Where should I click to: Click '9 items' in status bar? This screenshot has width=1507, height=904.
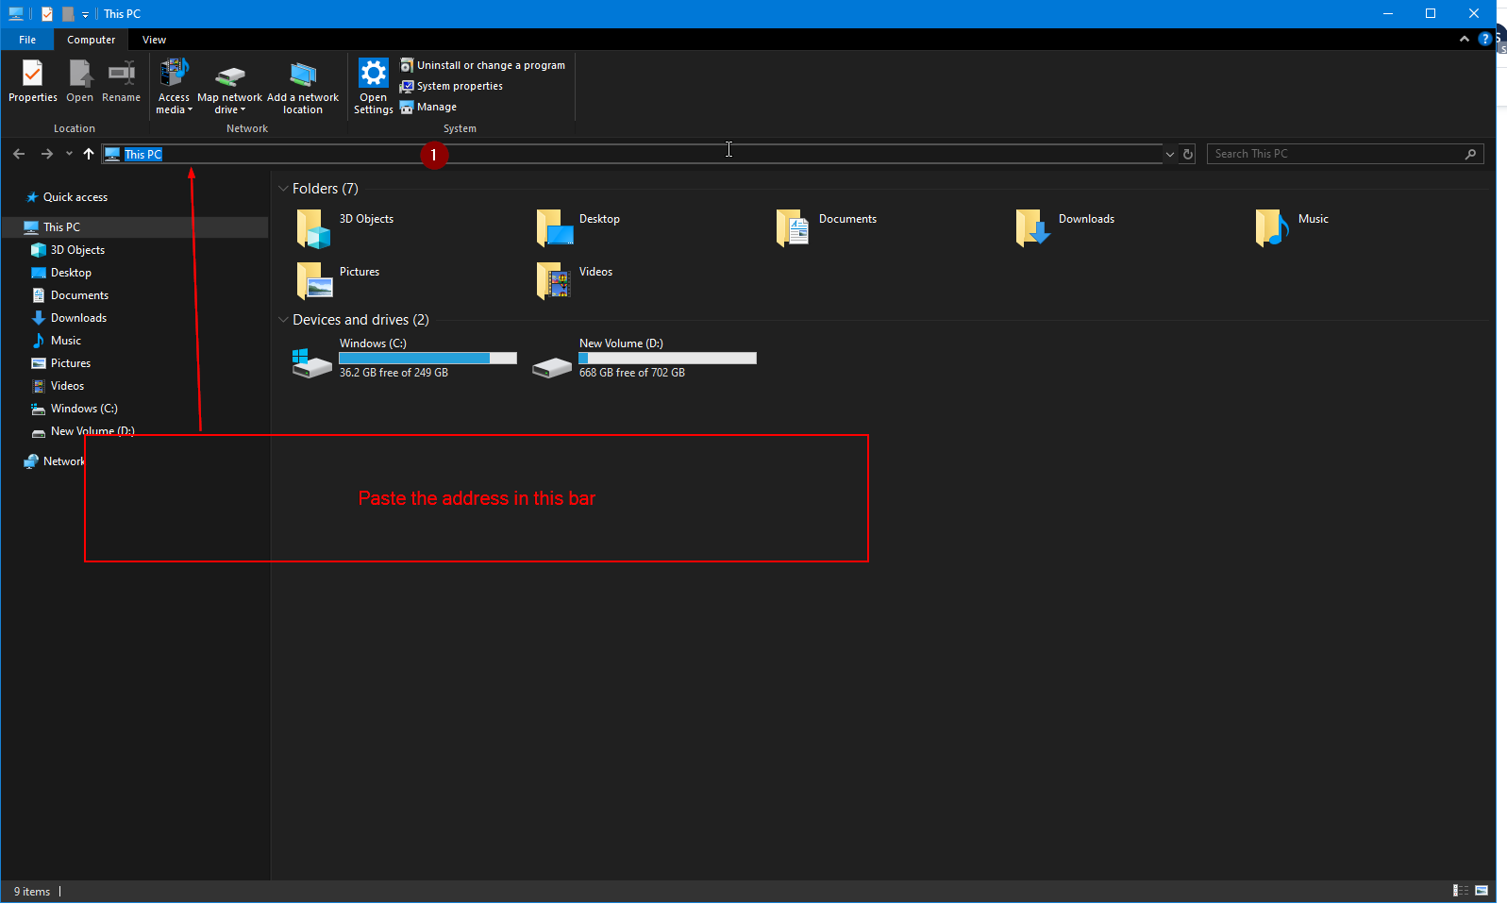32,892
